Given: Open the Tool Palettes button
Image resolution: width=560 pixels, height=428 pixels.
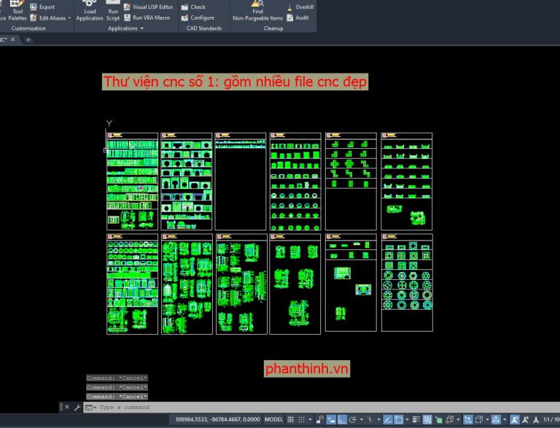Looking at the screenshot, I should tap(17, 11).
